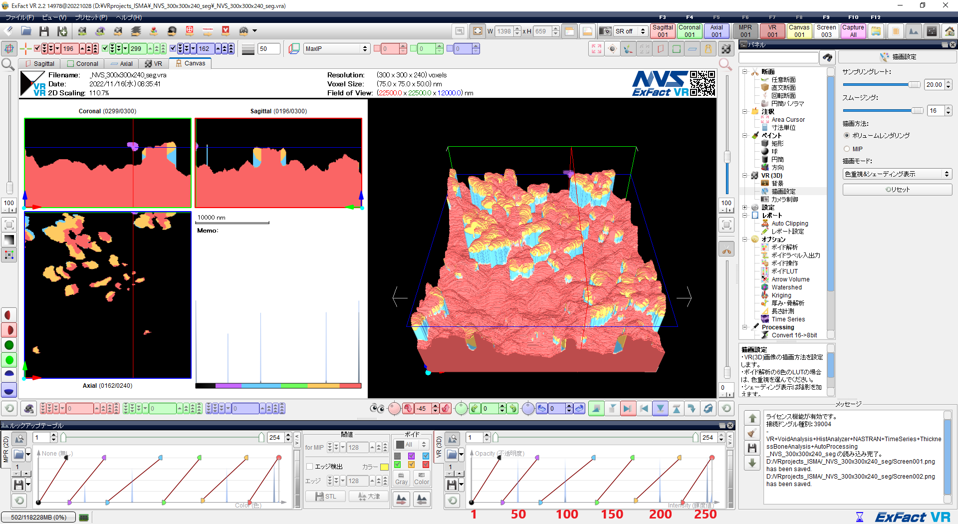Click the up arrow icon in message panel
This screenshot has height=524, width=958.
tap(752, 418)
